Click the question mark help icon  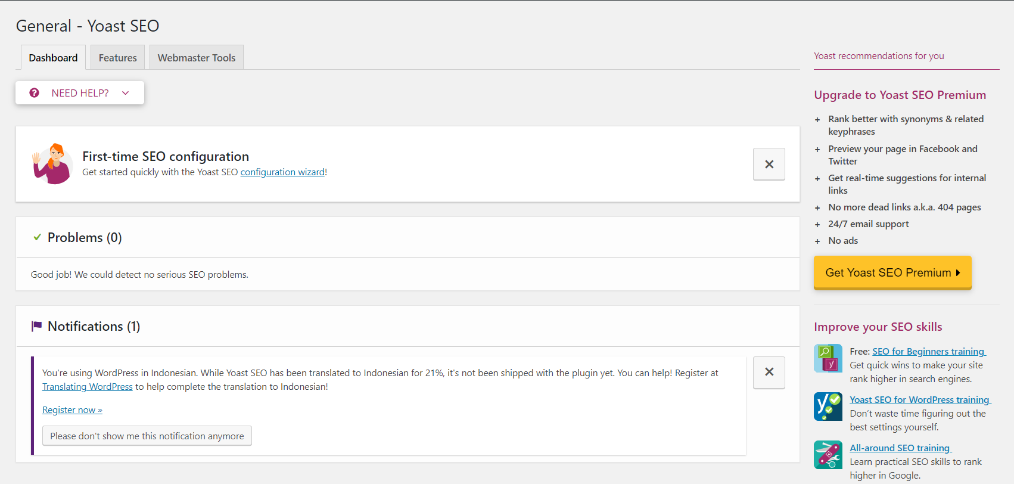(35, 93)
